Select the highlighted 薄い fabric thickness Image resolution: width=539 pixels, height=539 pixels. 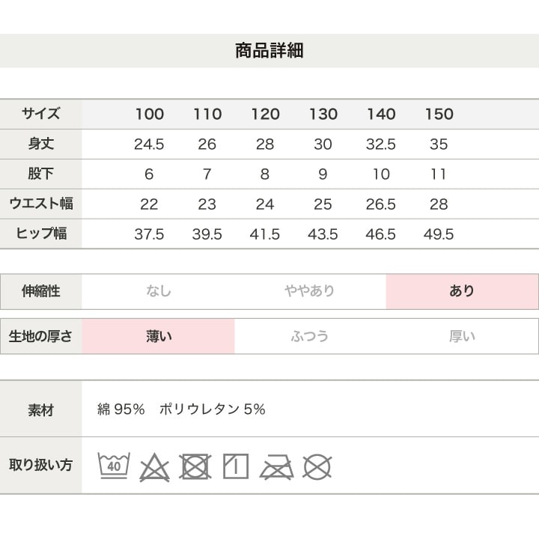tap(159, 336)
